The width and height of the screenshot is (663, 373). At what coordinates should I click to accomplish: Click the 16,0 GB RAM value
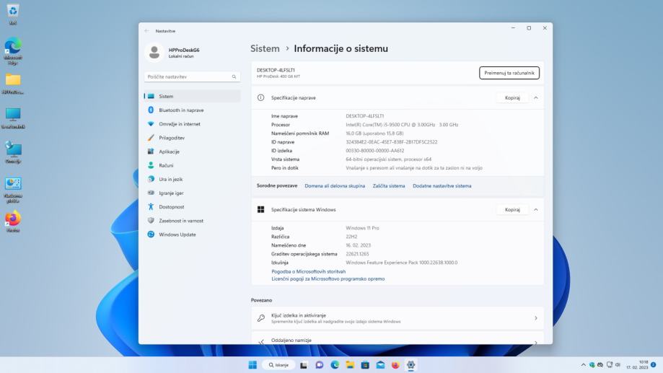click(374, 133)
